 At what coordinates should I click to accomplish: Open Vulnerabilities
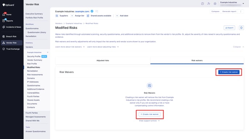click(33, 93)
